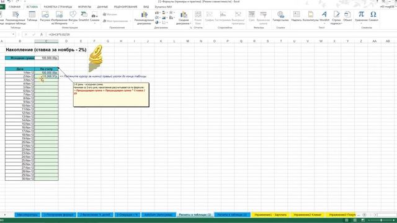The width and height of the screenshot is (397, 223).
Task: Insert a Timeline (Временная шкала) filter
Action: click(263, 18)
